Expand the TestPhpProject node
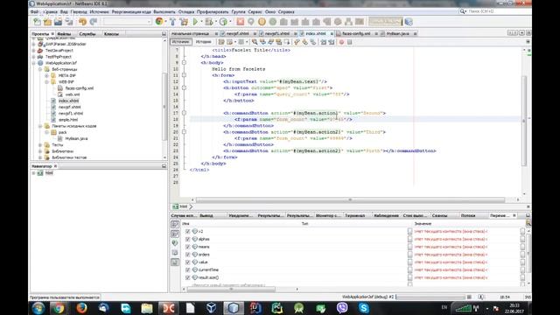This screenshot has width=560, height=315. click(34, 57)
